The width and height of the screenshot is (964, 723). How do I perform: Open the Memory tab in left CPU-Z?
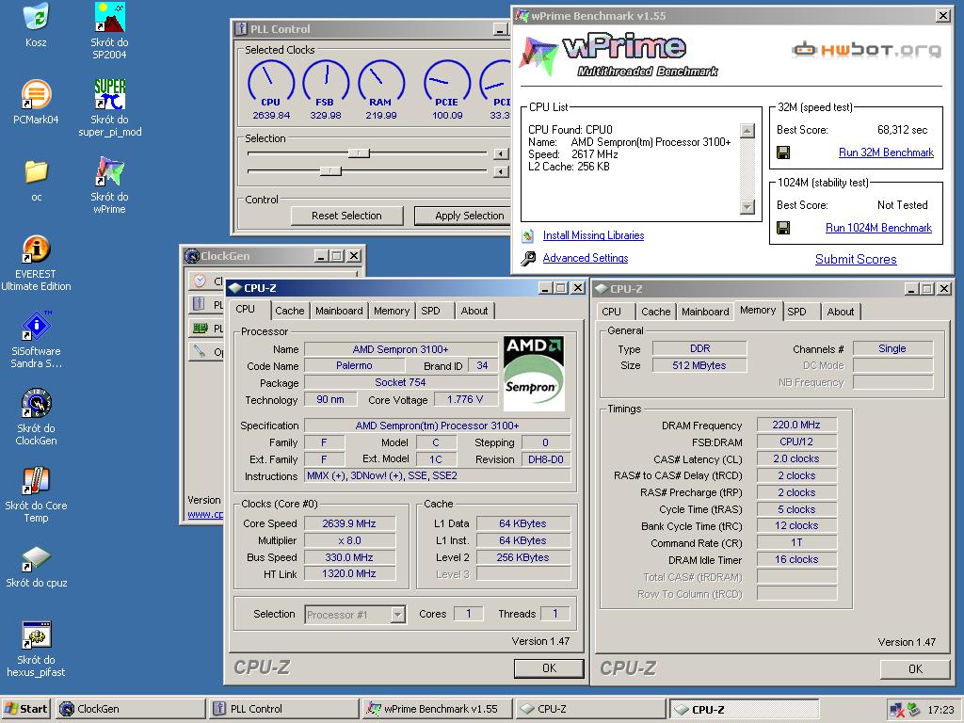point(392,311)
